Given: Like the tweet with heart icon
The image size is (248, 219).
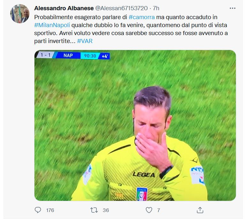Looking at the screenshot, I should [x=149, y=210].
